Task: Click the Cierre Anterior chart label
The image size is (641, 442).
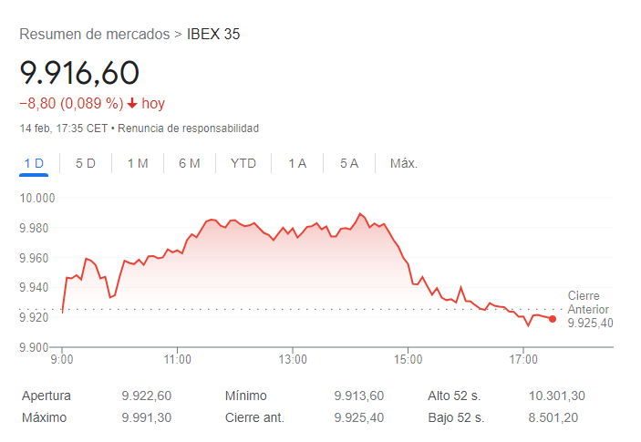Action: (x=588, y=303)
